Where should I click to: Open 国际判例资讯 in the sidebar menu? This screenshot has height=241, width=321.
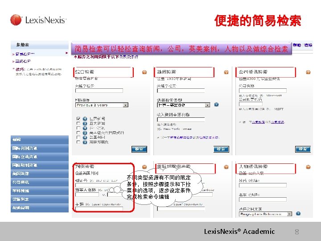click(40, 148)
